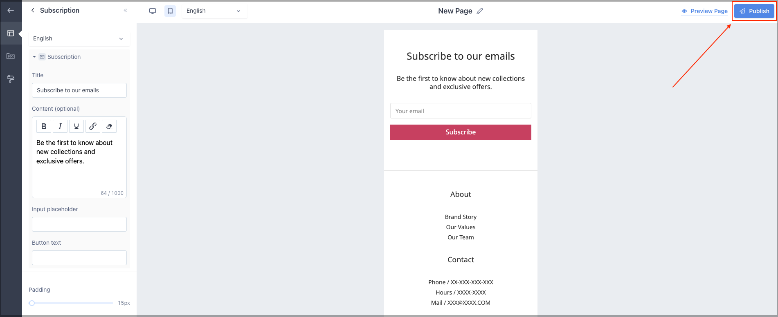Insert a link in content editor
Viewport: 778px width, 317px height.
click(x=93, y=126)
